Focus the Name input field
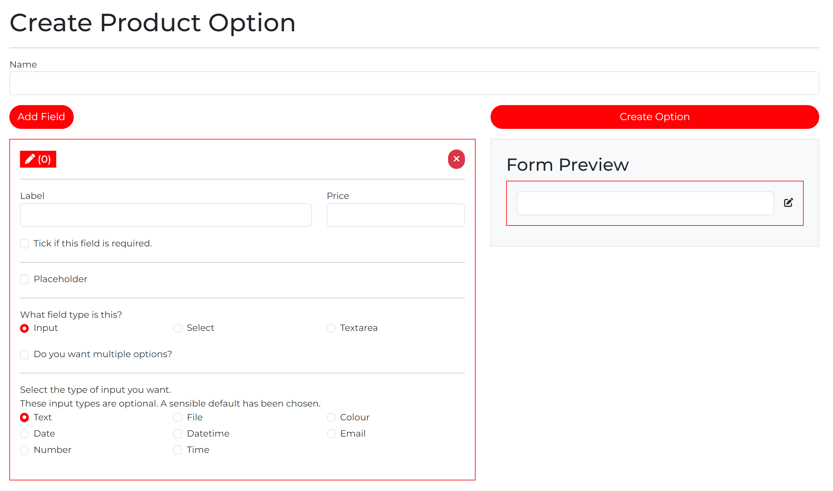Viewport: 833px width, 491px height. click(414, 83)
